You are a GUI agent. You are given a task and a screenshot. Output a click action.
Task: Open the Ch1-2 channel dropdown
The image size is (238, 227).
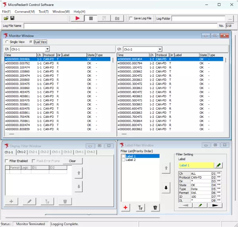tap(159, 49)
